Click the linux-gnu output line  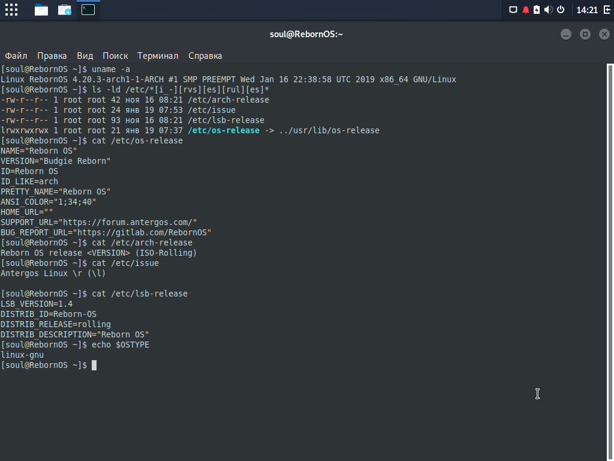tap(22, 355)
